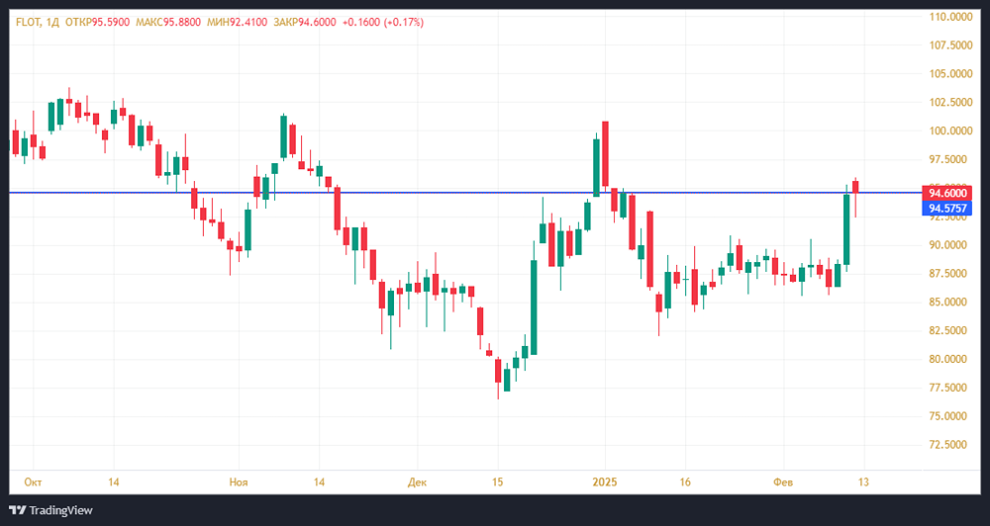Click the red 94.6000 last price label
This screenshot has width=990, height=526.
946,193
